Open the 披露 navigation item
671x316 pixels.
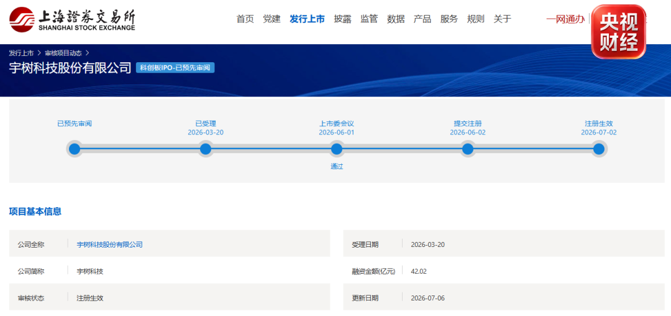[x=343, y=19]
